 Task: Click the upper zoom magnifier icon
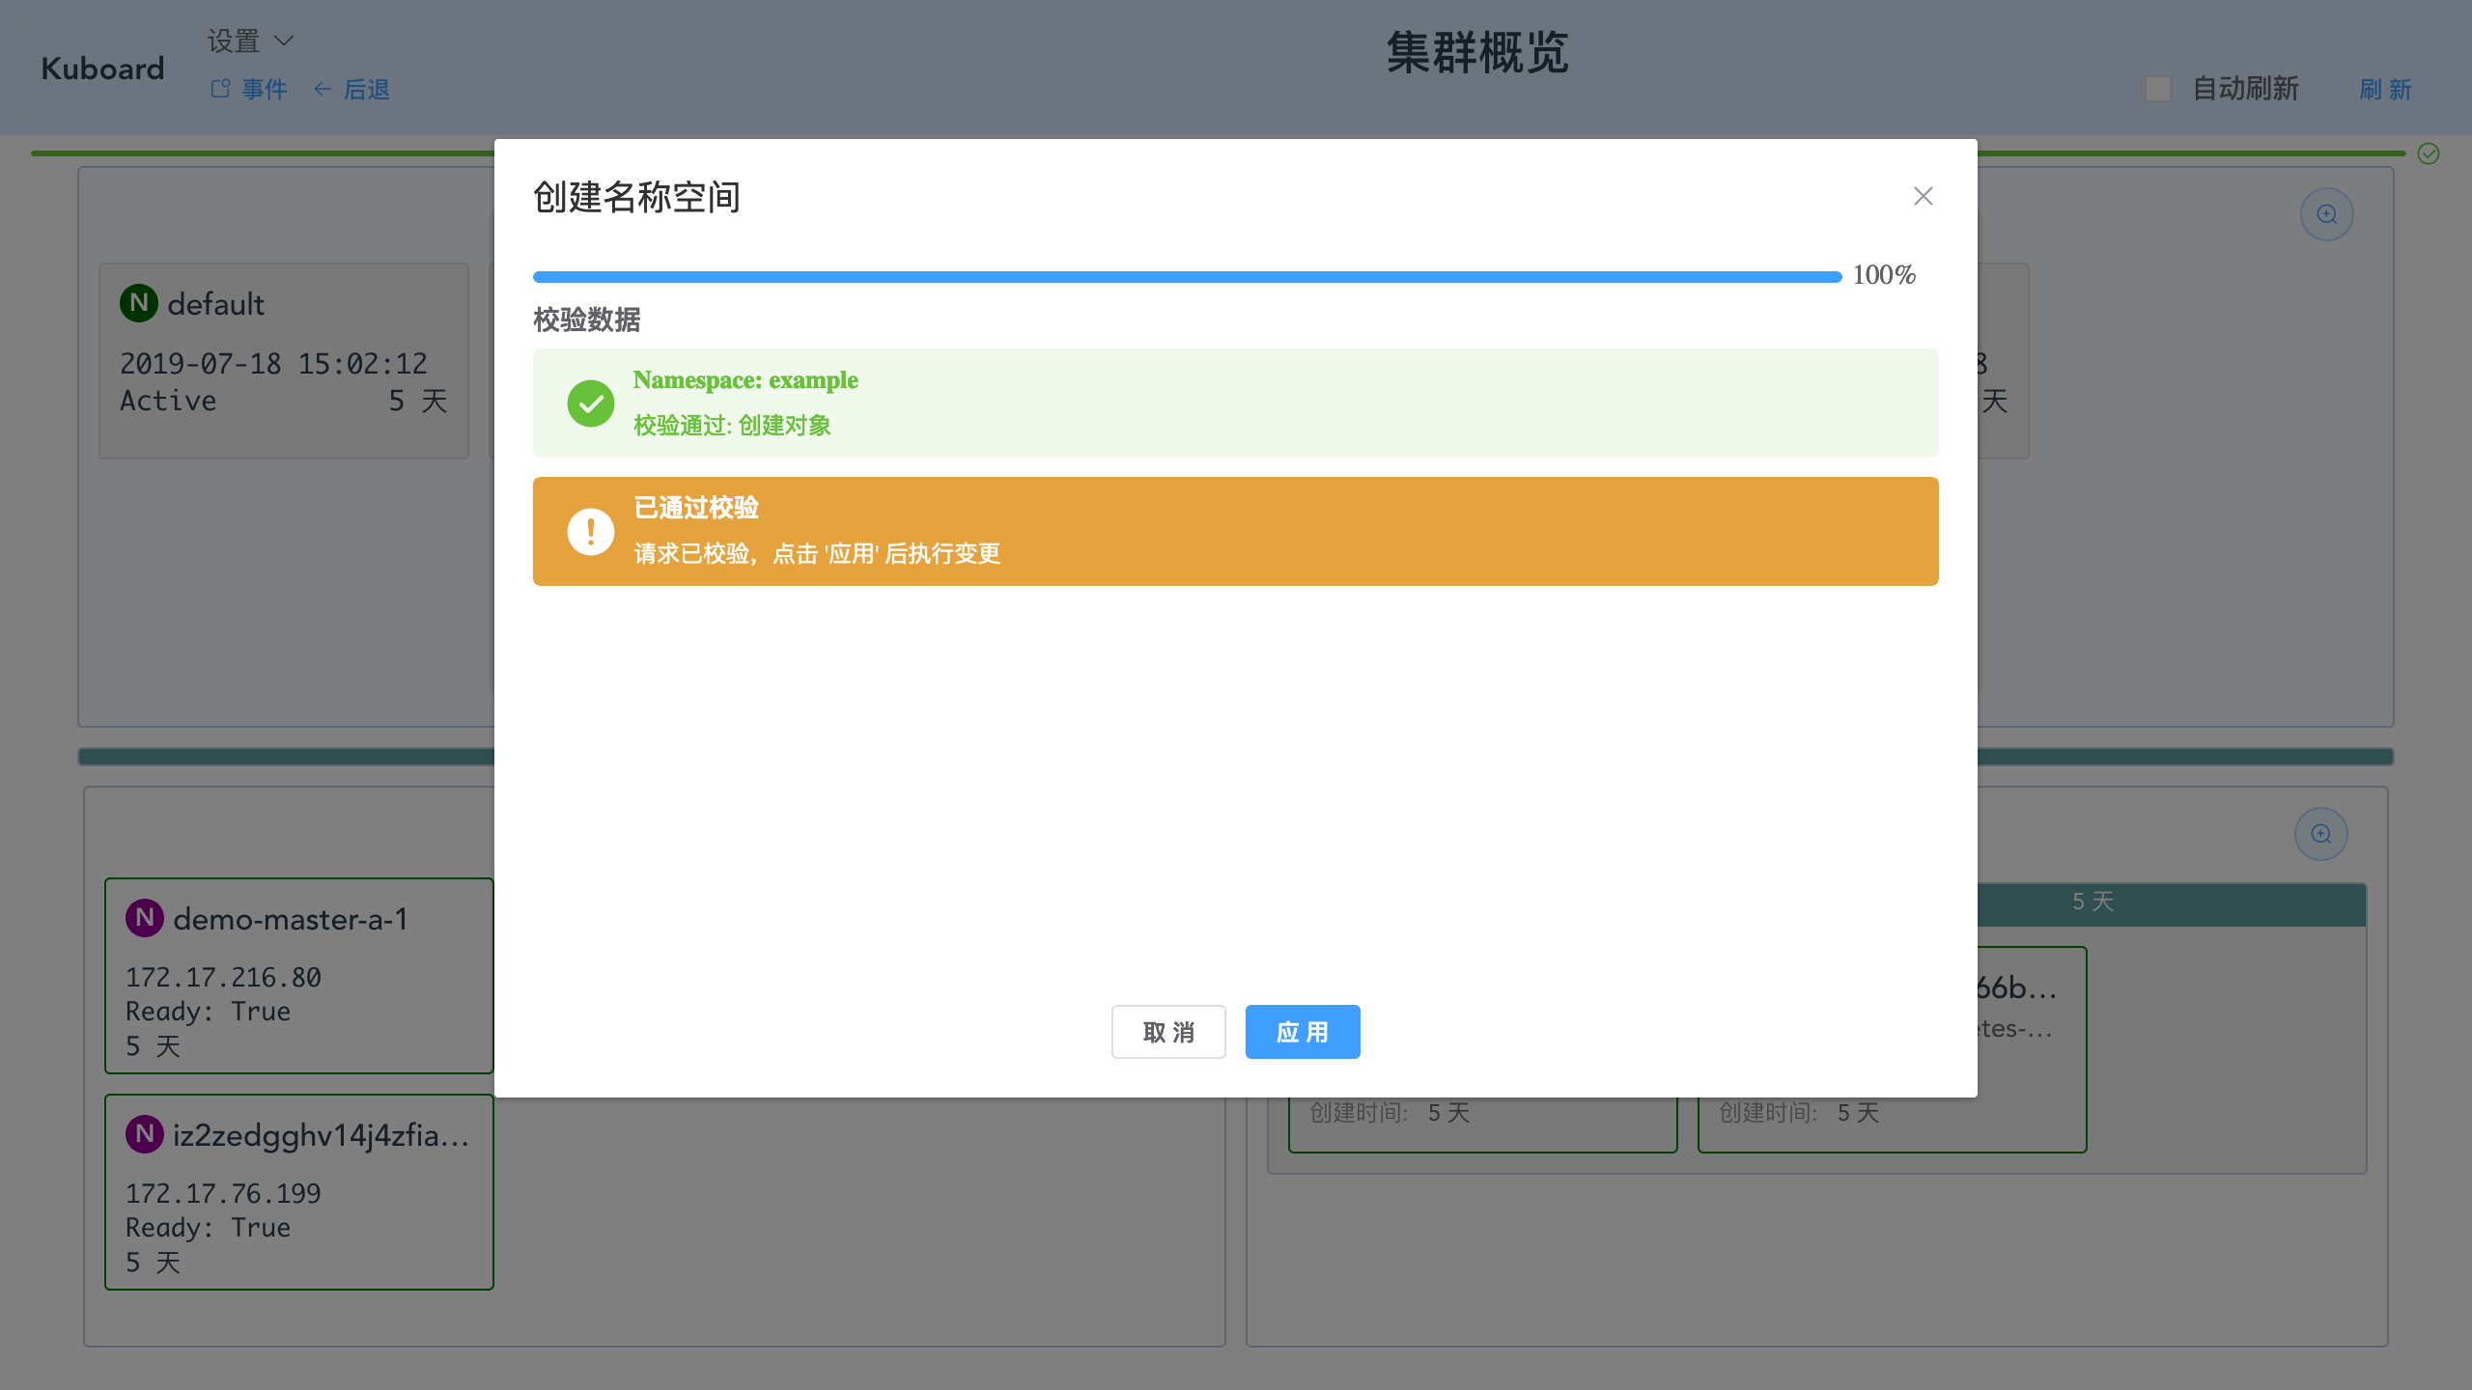(x=2326, y=214)
